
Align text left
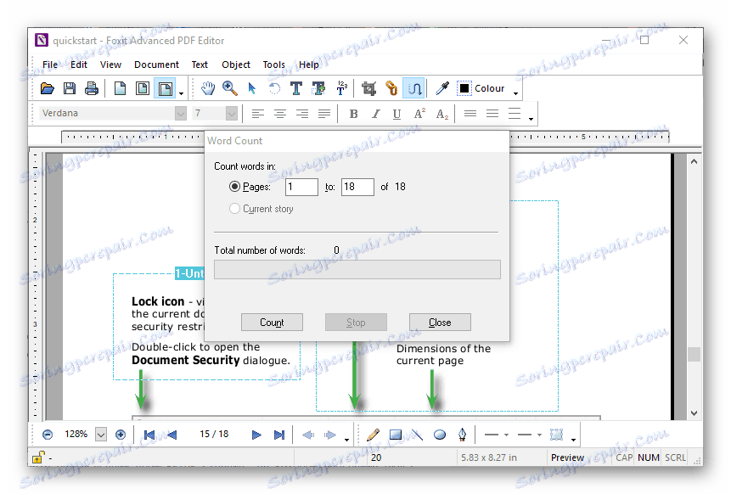click(x=258, y=113)
